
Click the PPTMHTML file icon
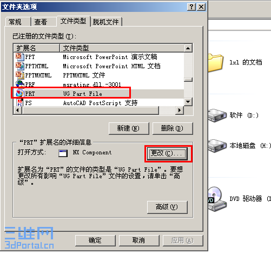tap(19, 75)
